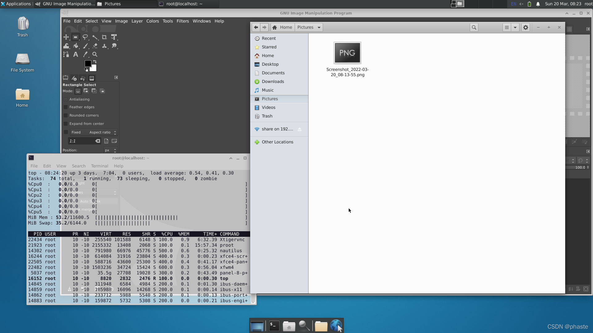Select the Paintbrush tool
The width and height of the screenshot is (593, 333).
coord(86,46)
